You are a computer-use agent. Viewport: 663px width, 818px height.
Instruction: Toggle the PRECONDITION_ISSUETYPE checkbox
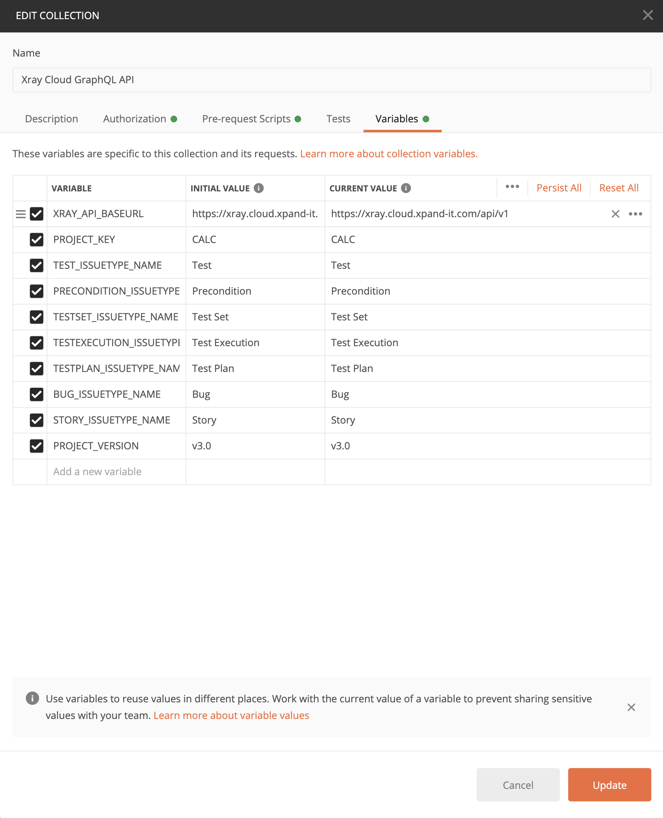click(x=37, y=291)
